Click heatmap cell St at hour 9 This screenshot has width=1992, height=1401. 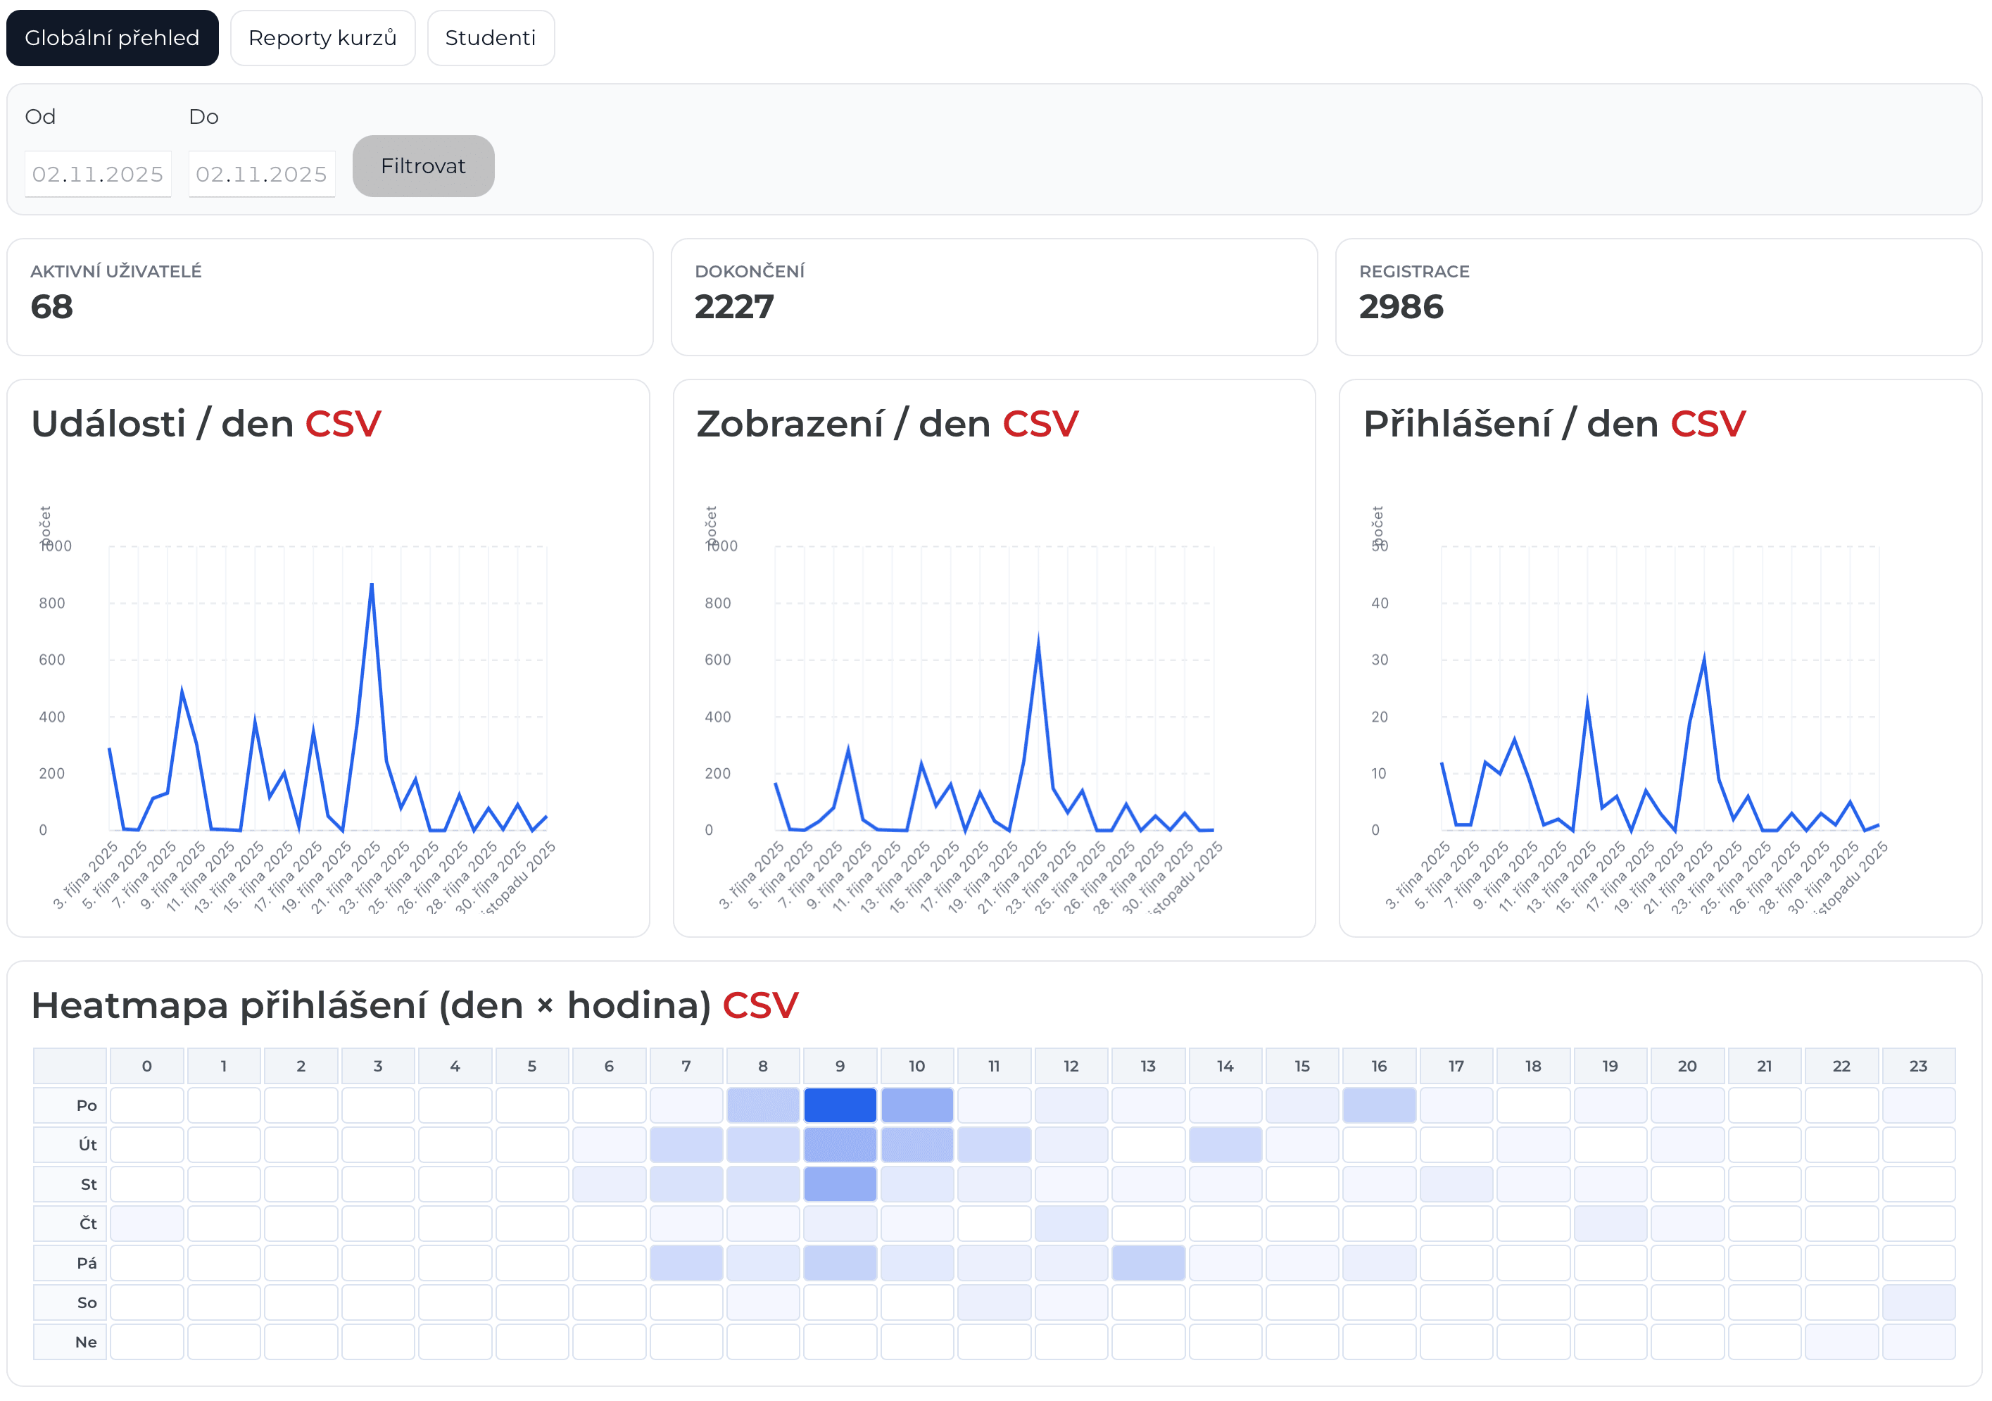click(840, 1185)
